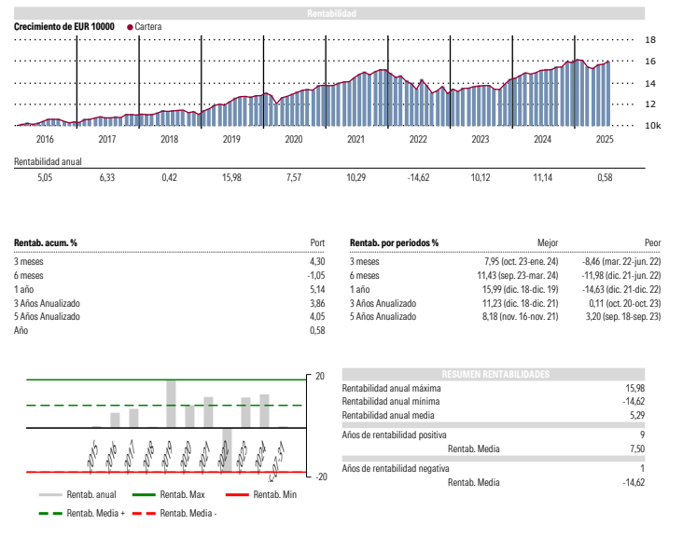Click the RESUMEN RENTABILIDADES header

(x=494, y=374)
